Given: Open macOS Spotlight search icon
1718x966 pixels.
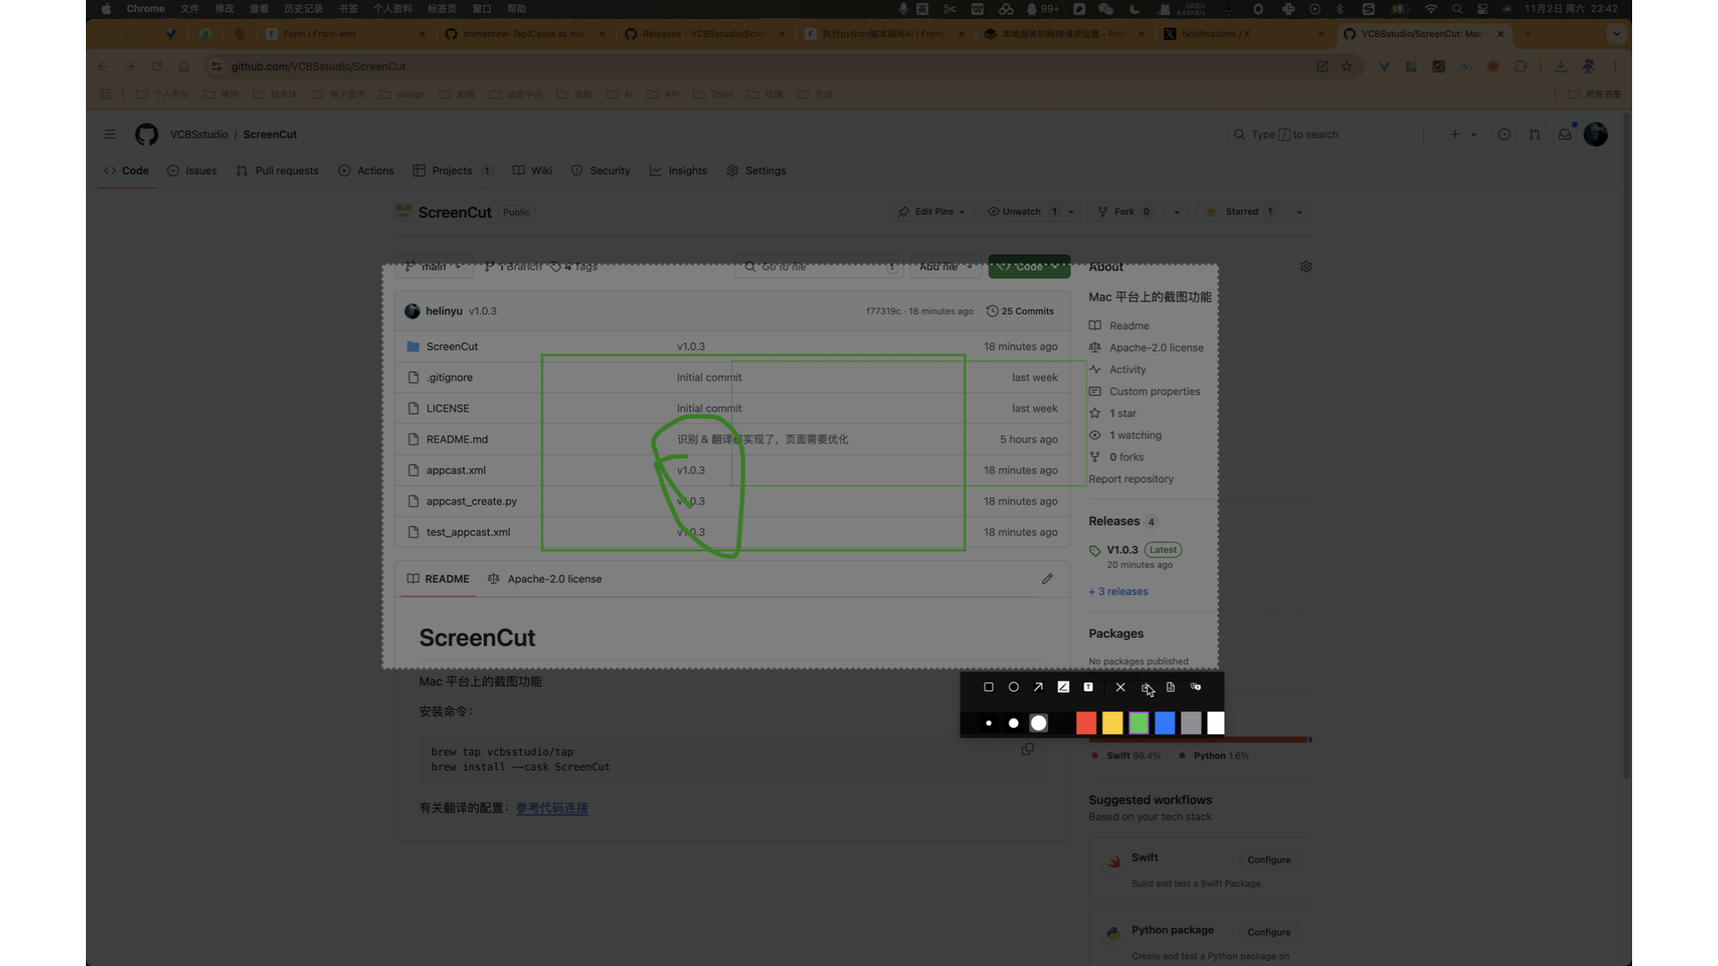Looking at the screenshot, I should [x=1458, y=9].
